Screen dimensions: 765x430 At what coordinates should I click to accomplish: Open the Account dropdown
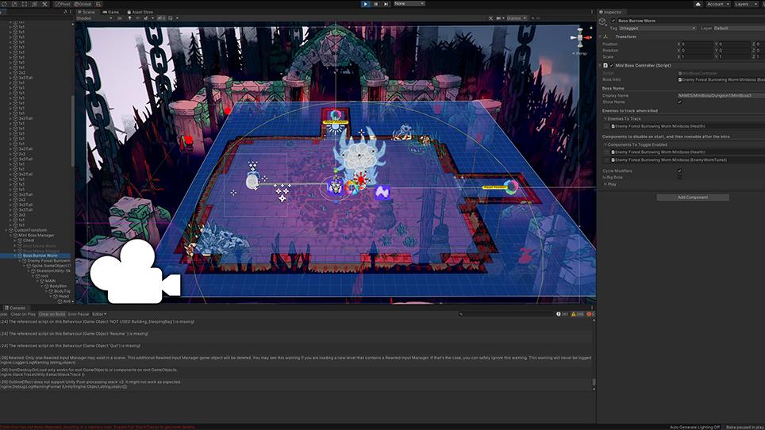717,4
